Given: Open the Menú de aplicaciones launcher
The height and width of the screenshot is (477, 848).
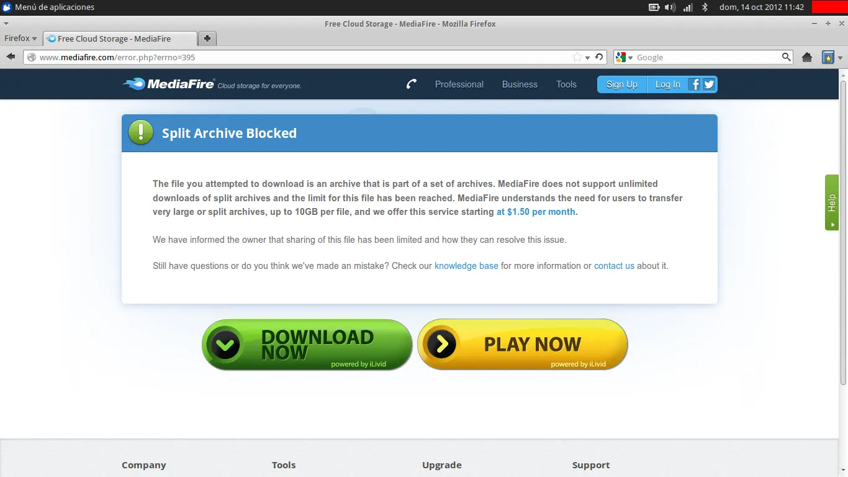Looking at the screenshot, I should coord(48,7).
